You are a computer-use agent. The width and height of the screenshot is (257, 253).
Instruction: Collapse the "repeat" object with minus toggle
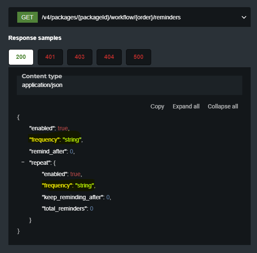click(22, 162)
